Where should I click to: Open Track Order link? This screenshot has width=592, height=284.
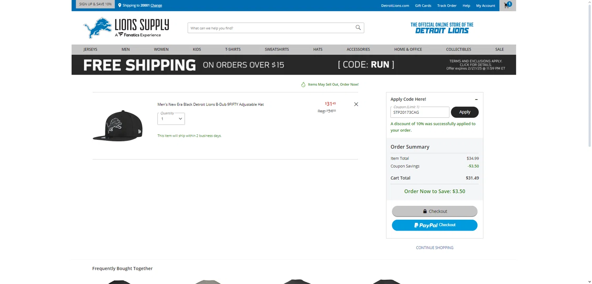pos(447,6)
